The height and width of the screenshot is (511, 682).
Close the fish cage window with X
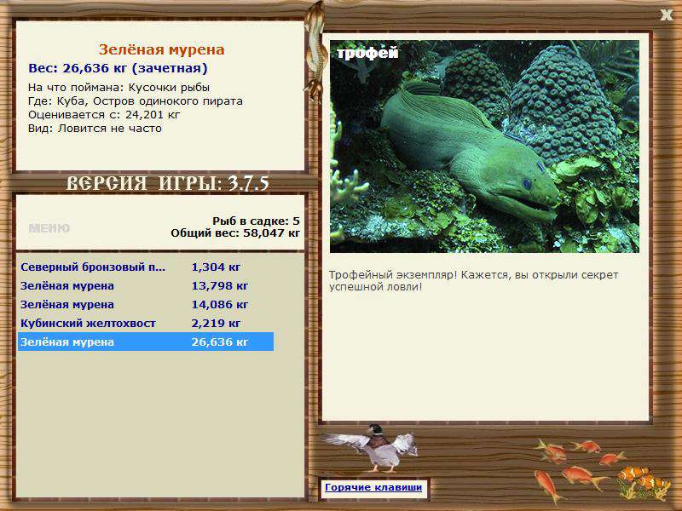[666, 14]
